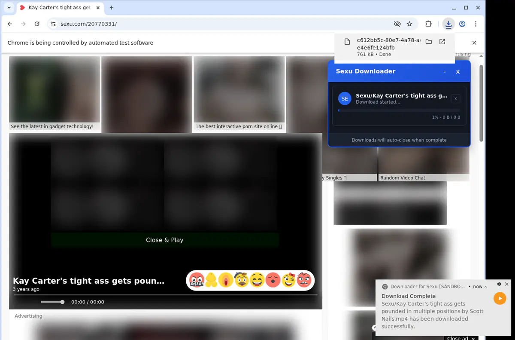React with the mustached monocle face emoji
This screenshot has width=515, height=340.
point(242,280)
